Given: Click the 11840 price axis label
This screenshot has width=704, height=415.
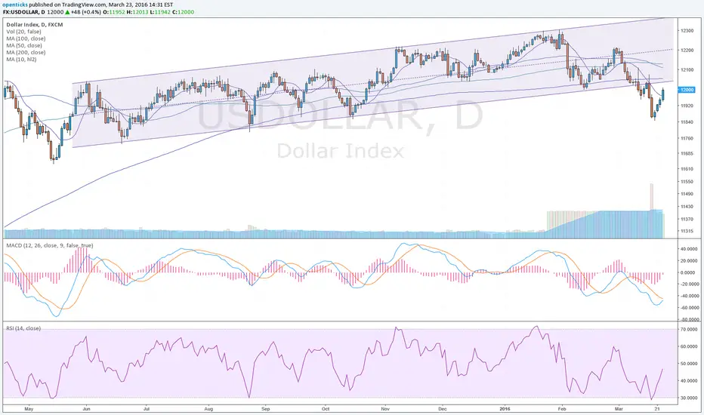Looking at the screenshot, I should [687, 122].
